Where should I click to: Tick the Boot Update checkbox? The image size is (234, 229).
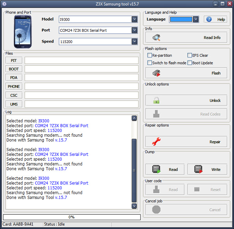click(190, 63)
